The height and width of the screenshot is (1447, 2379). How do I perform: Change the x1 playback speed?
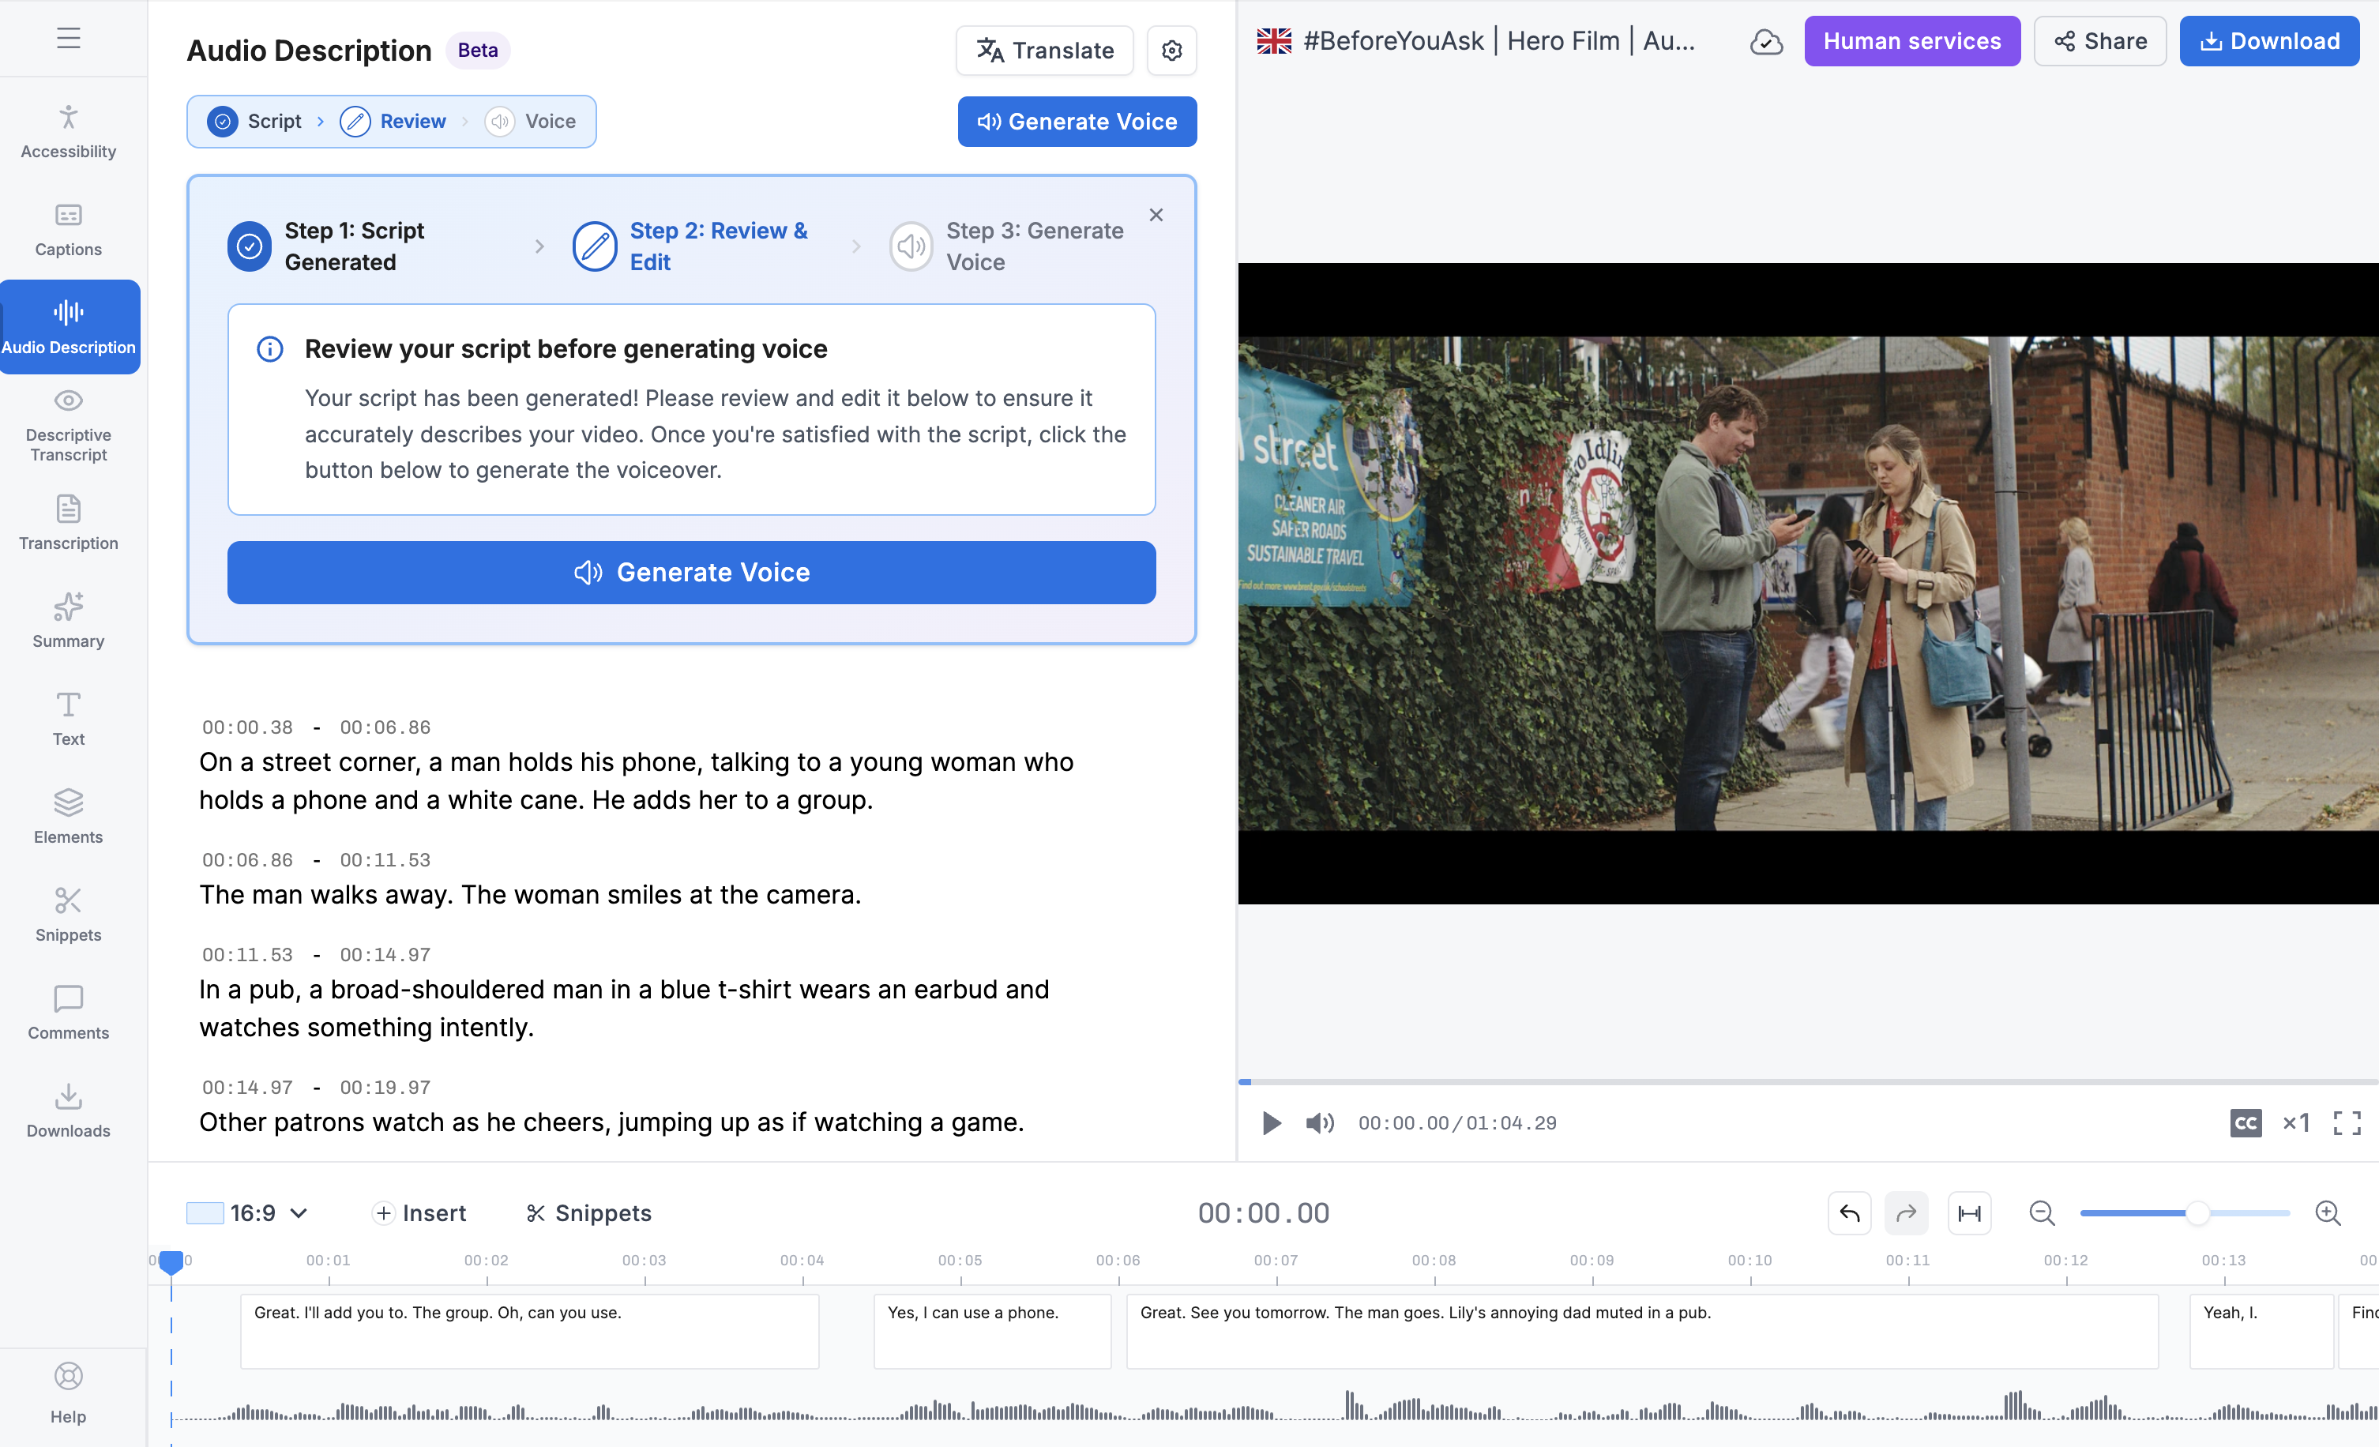2295,1122
